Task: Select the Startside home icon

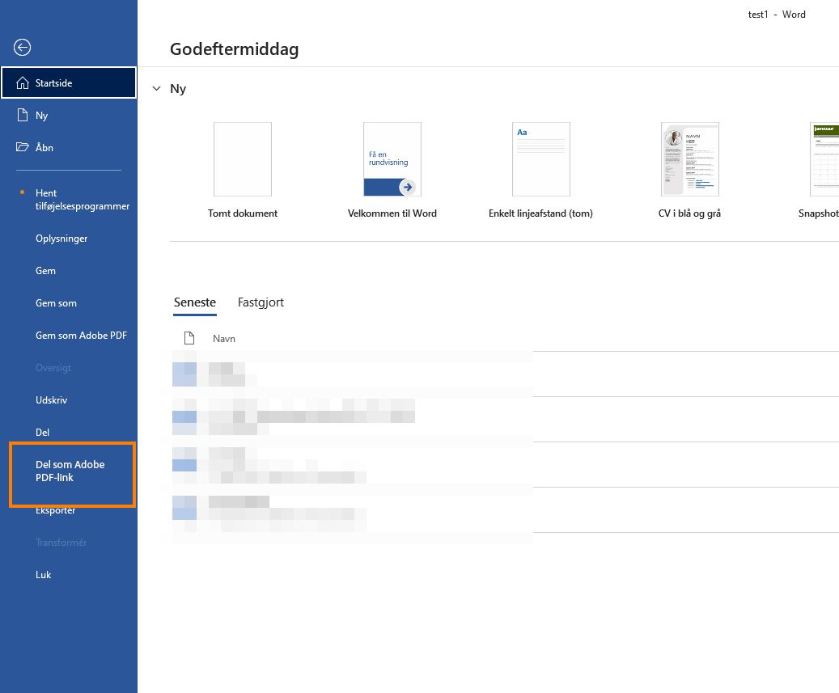Action: [x=23, y=82]
